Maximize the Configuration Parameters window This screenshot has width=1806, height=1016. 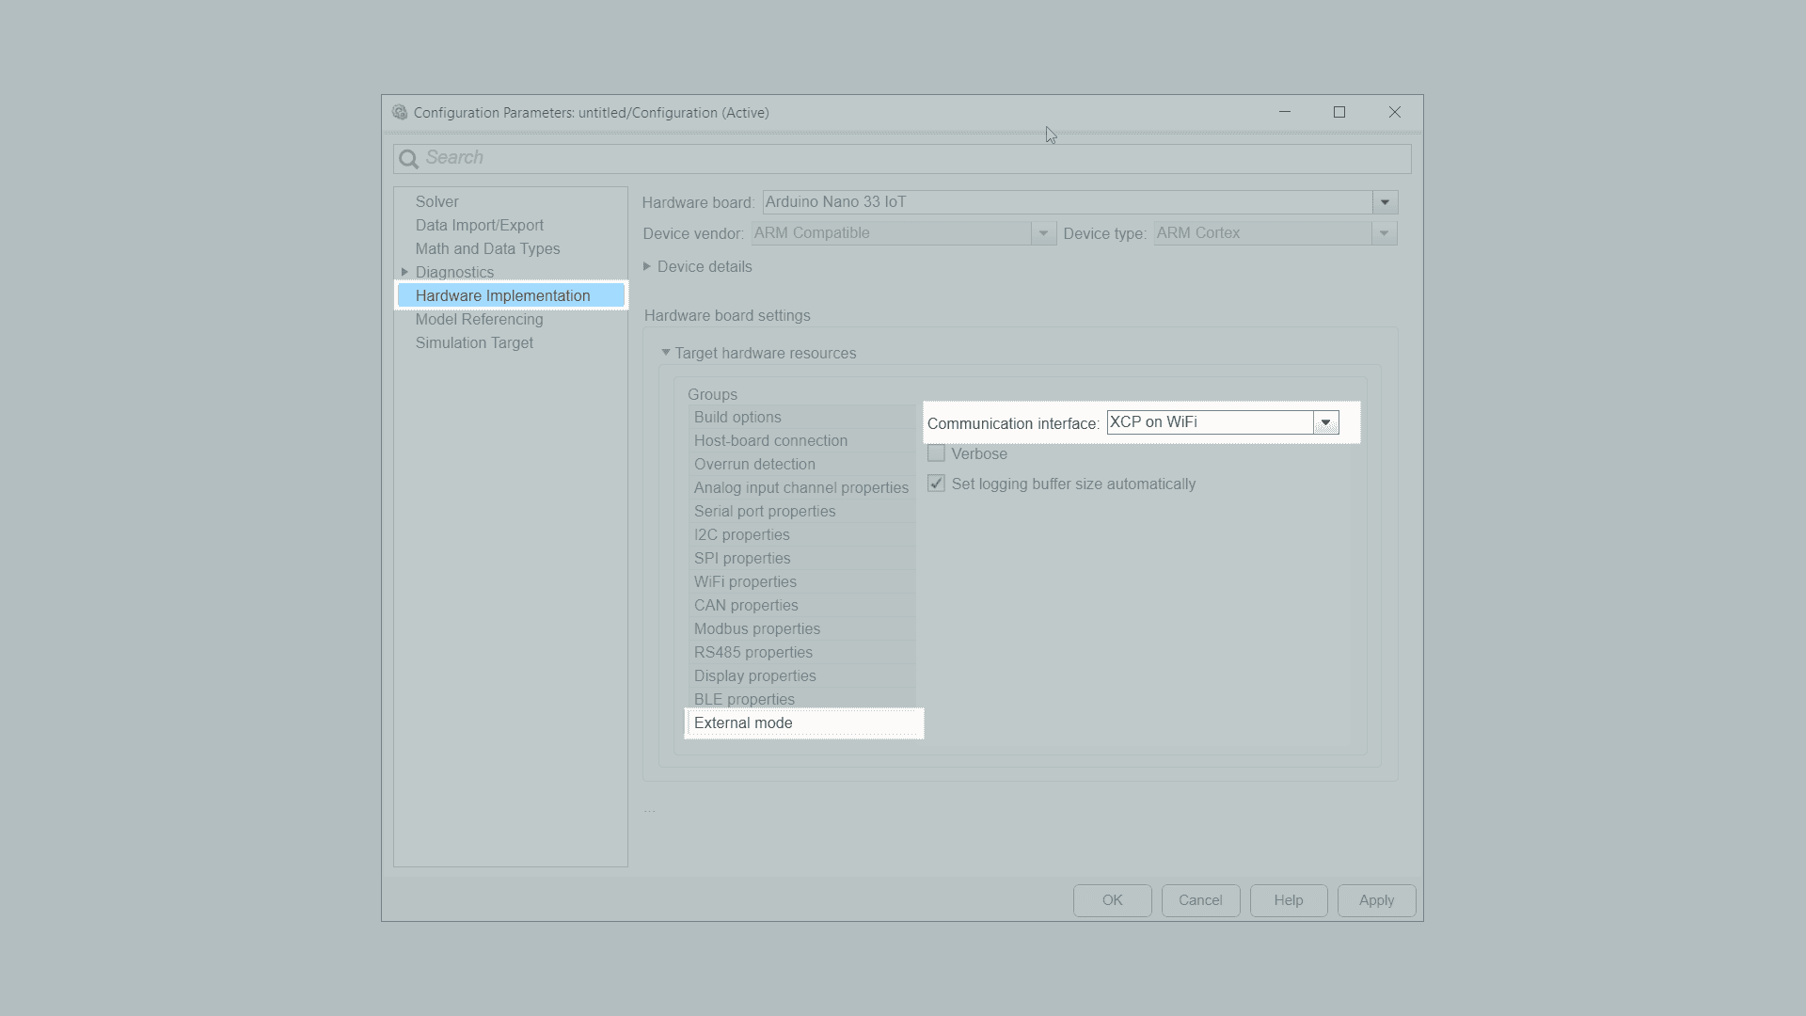tap(1339, 113)
